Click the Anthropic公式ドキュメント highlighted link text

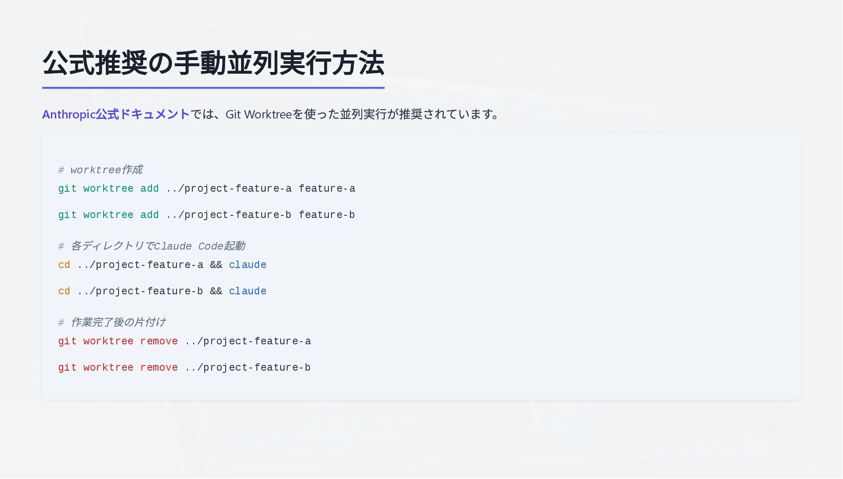116,114
